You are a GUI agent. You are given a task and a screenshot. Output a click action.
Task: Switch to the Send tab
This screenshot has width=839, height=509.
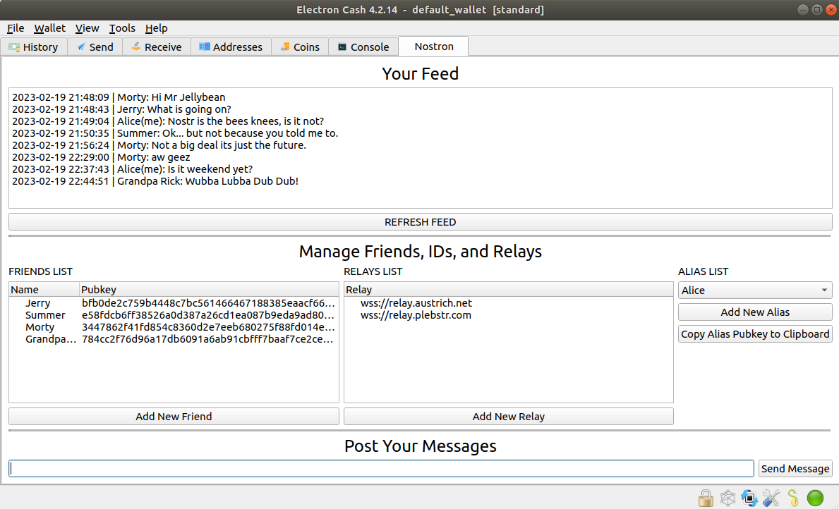coord(95,47)
